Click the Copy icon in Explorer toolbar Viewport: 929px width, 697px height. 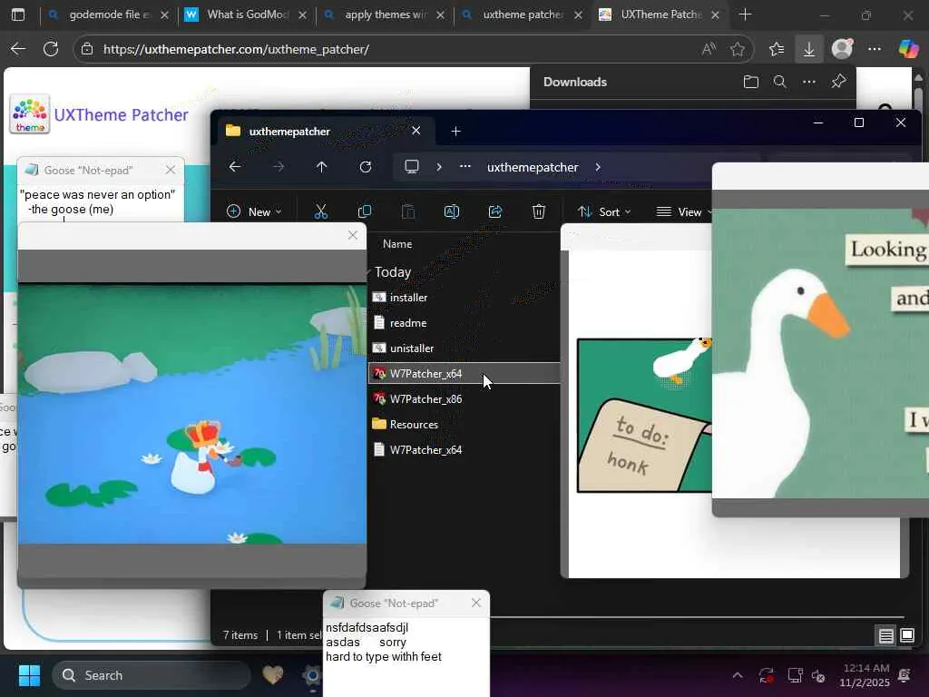(x=365, y=211)
